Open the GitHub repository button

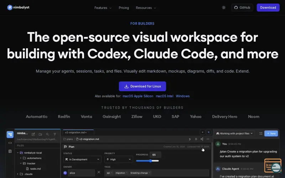click(x=242, y=7)
